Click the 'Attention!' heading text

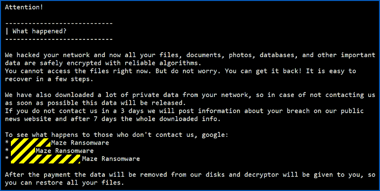[x=24, y=7]
